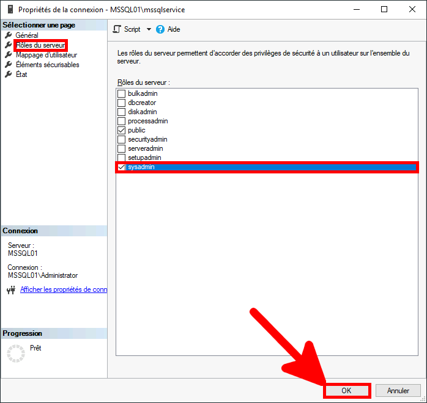Tick the setupadmin role checkbox

point(122,158)
